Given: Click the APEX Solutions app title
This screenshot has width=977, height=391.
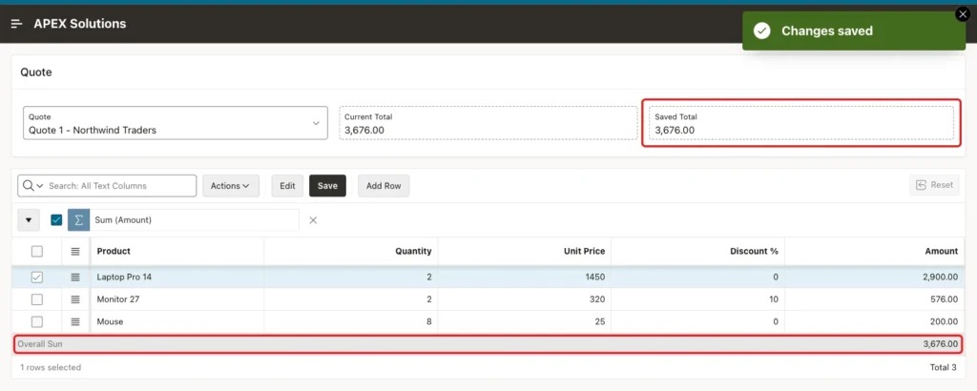Looking at the screenshot, I should point(80,24).
